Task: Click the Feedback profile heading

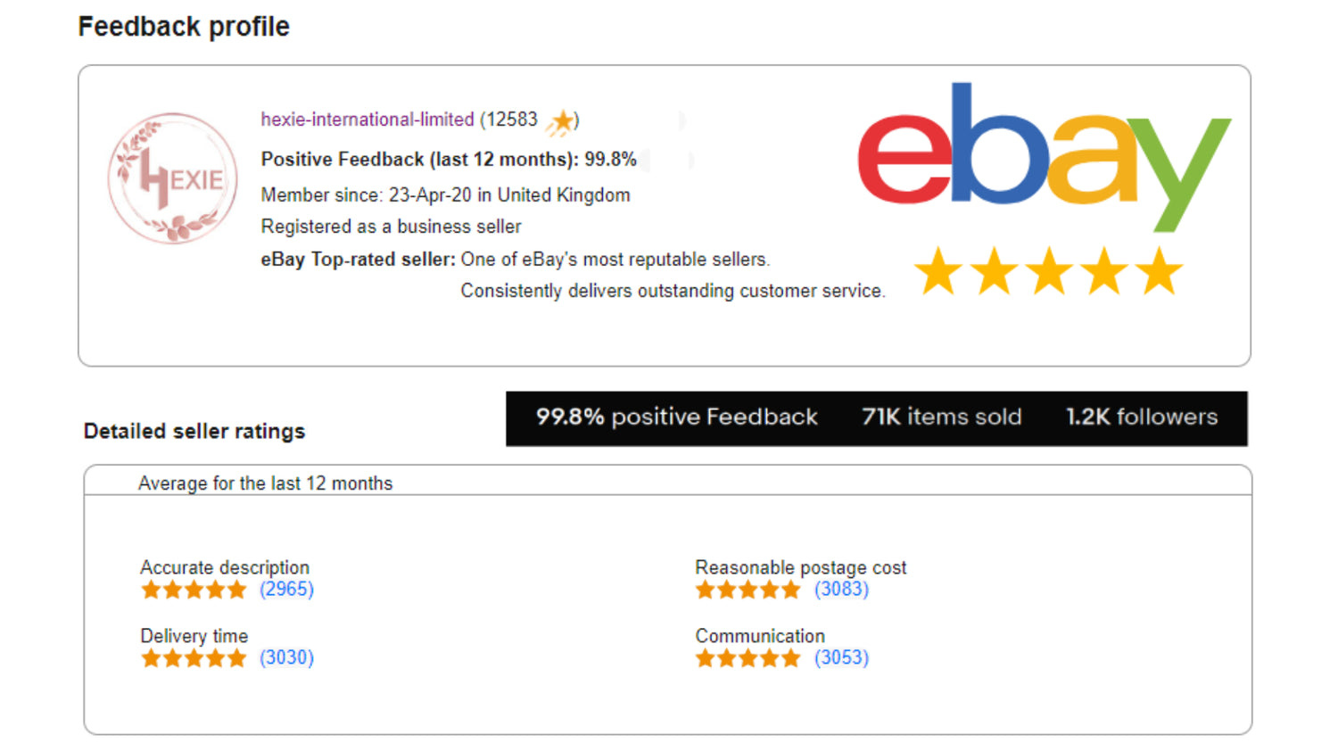Action: 184,27
